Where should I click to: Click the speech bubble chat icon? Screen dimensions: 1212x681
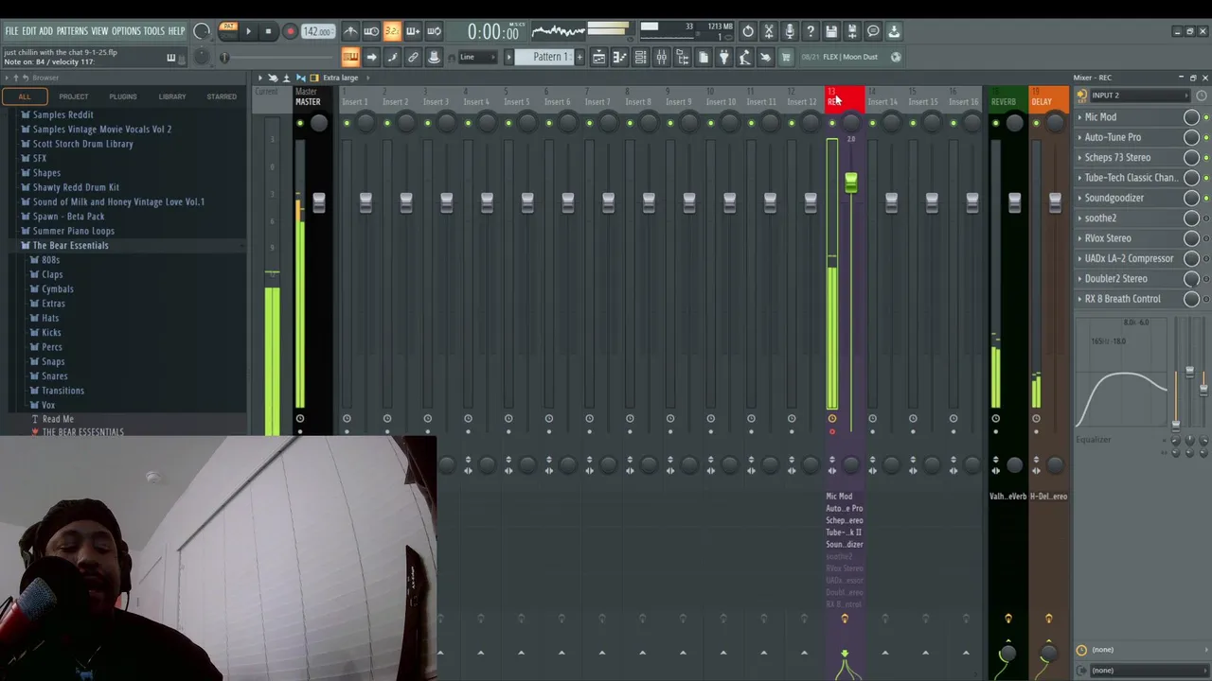(873, 31)
